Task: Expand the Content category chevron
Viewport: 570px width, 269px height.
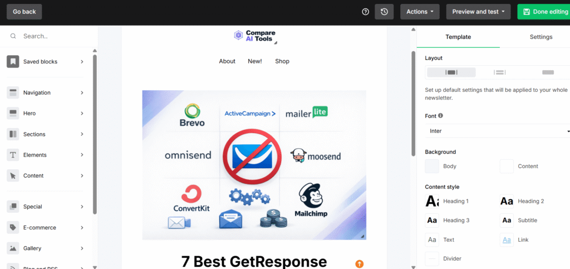Action: (x=82, y=175)
